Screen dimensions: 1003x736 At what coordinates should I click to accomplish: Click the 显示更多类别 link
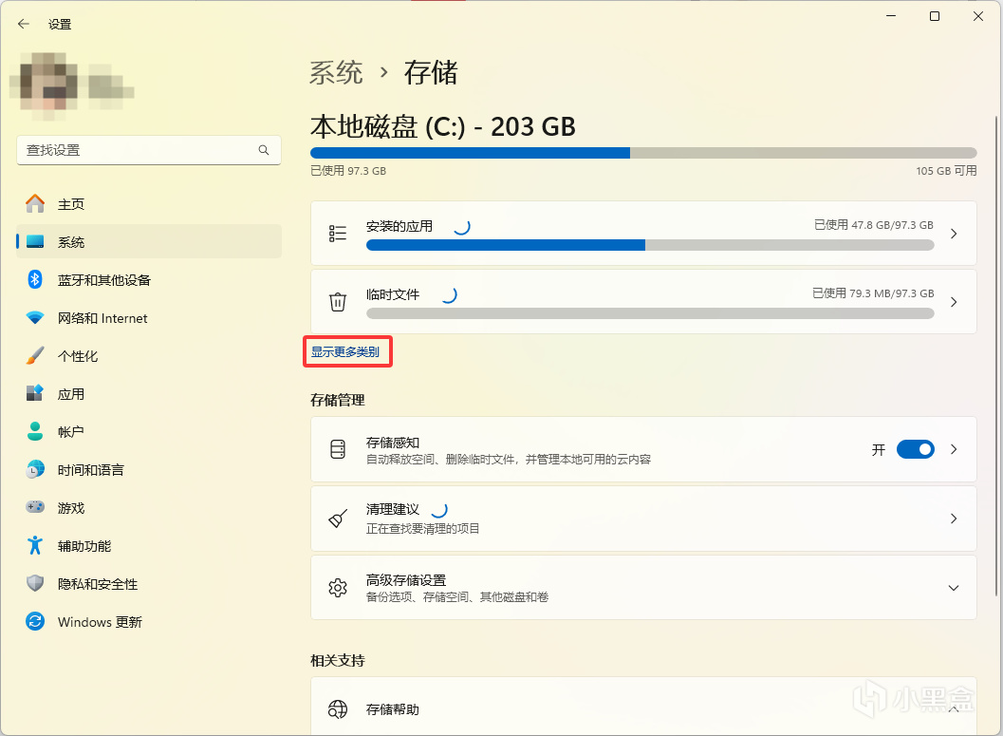345,352
